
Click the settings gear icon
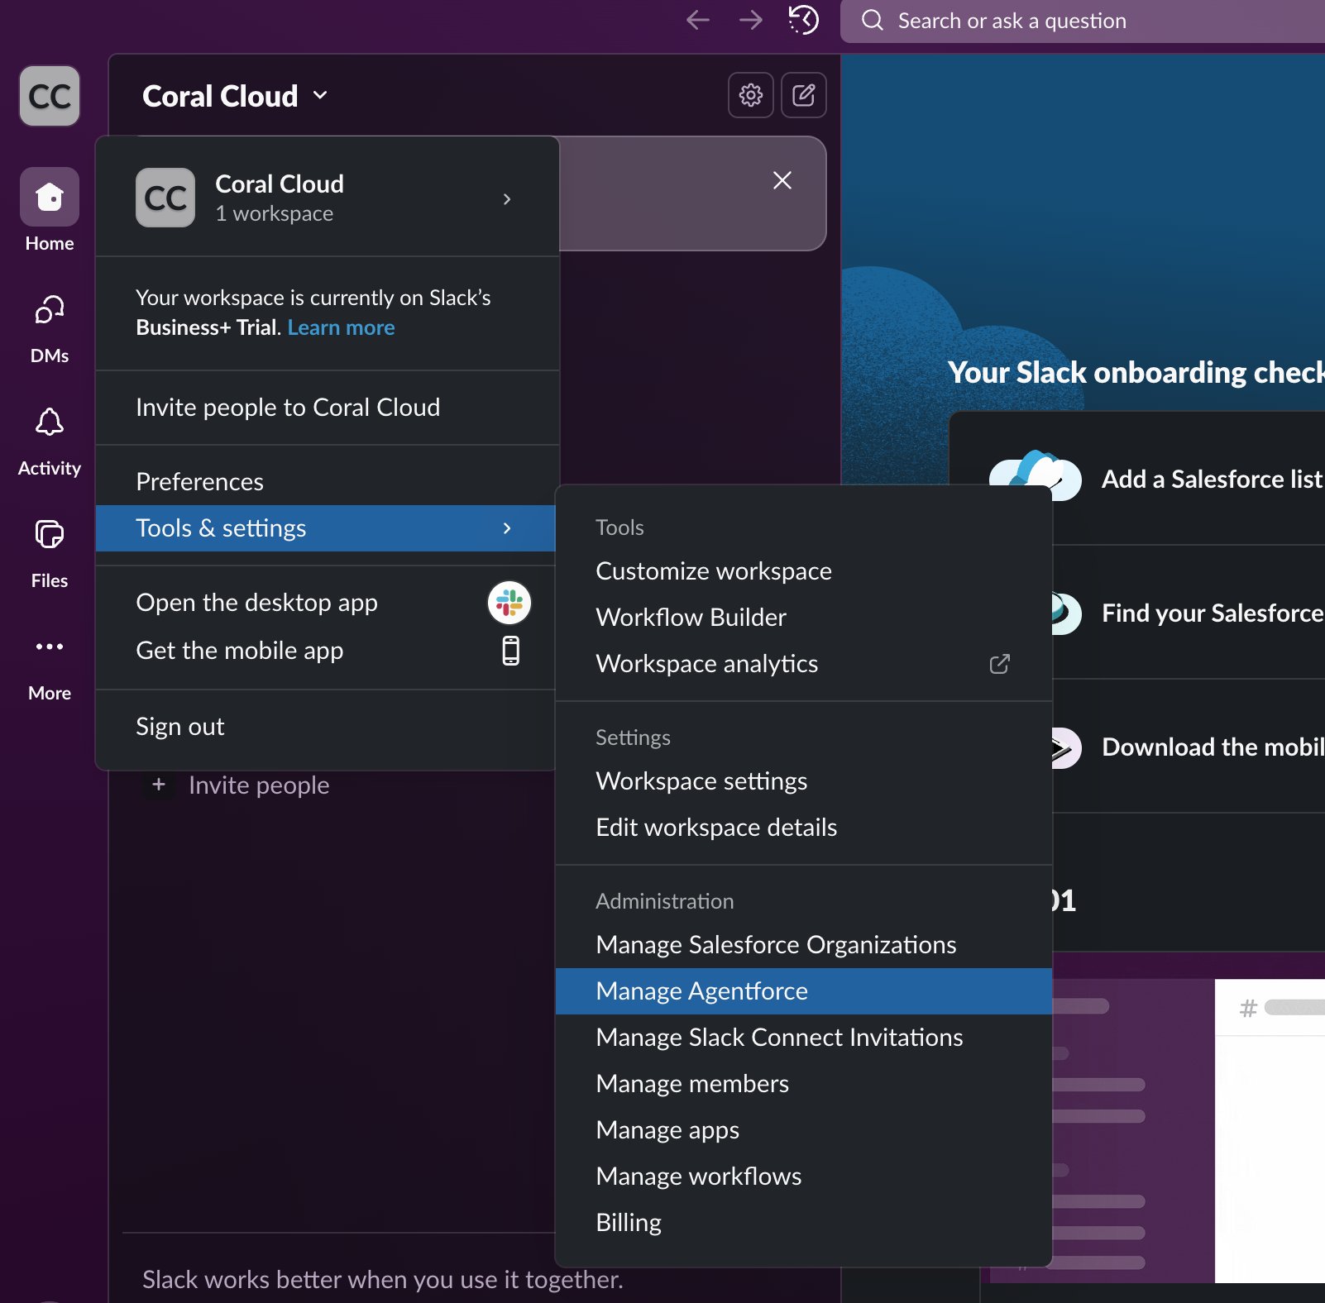tap(750, 95)
